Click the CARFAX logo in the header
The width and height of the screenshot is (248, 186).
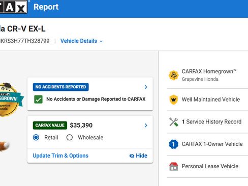click(13, 7)
